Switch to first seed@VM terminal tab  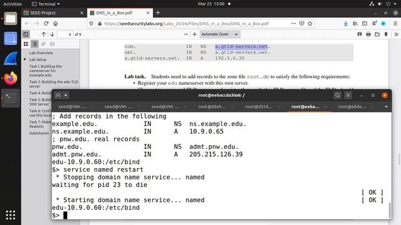coord(73,107)
